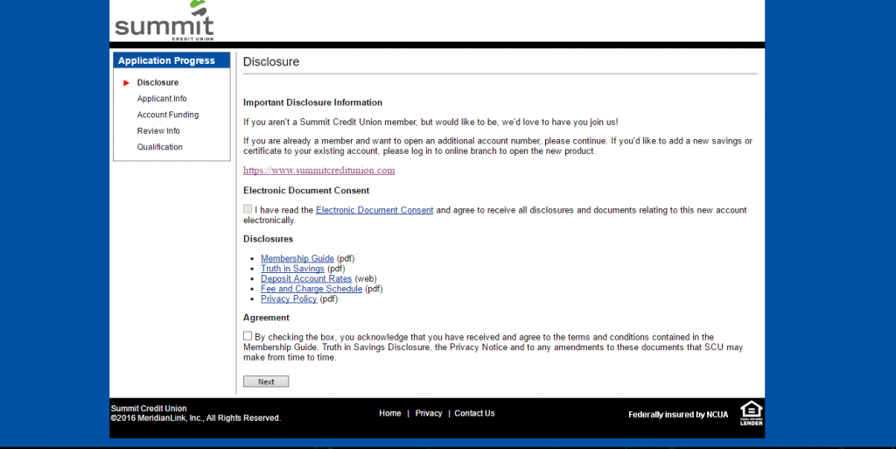Click the Disclosure page heading
The image size is (896, 449).
(271, 61)
